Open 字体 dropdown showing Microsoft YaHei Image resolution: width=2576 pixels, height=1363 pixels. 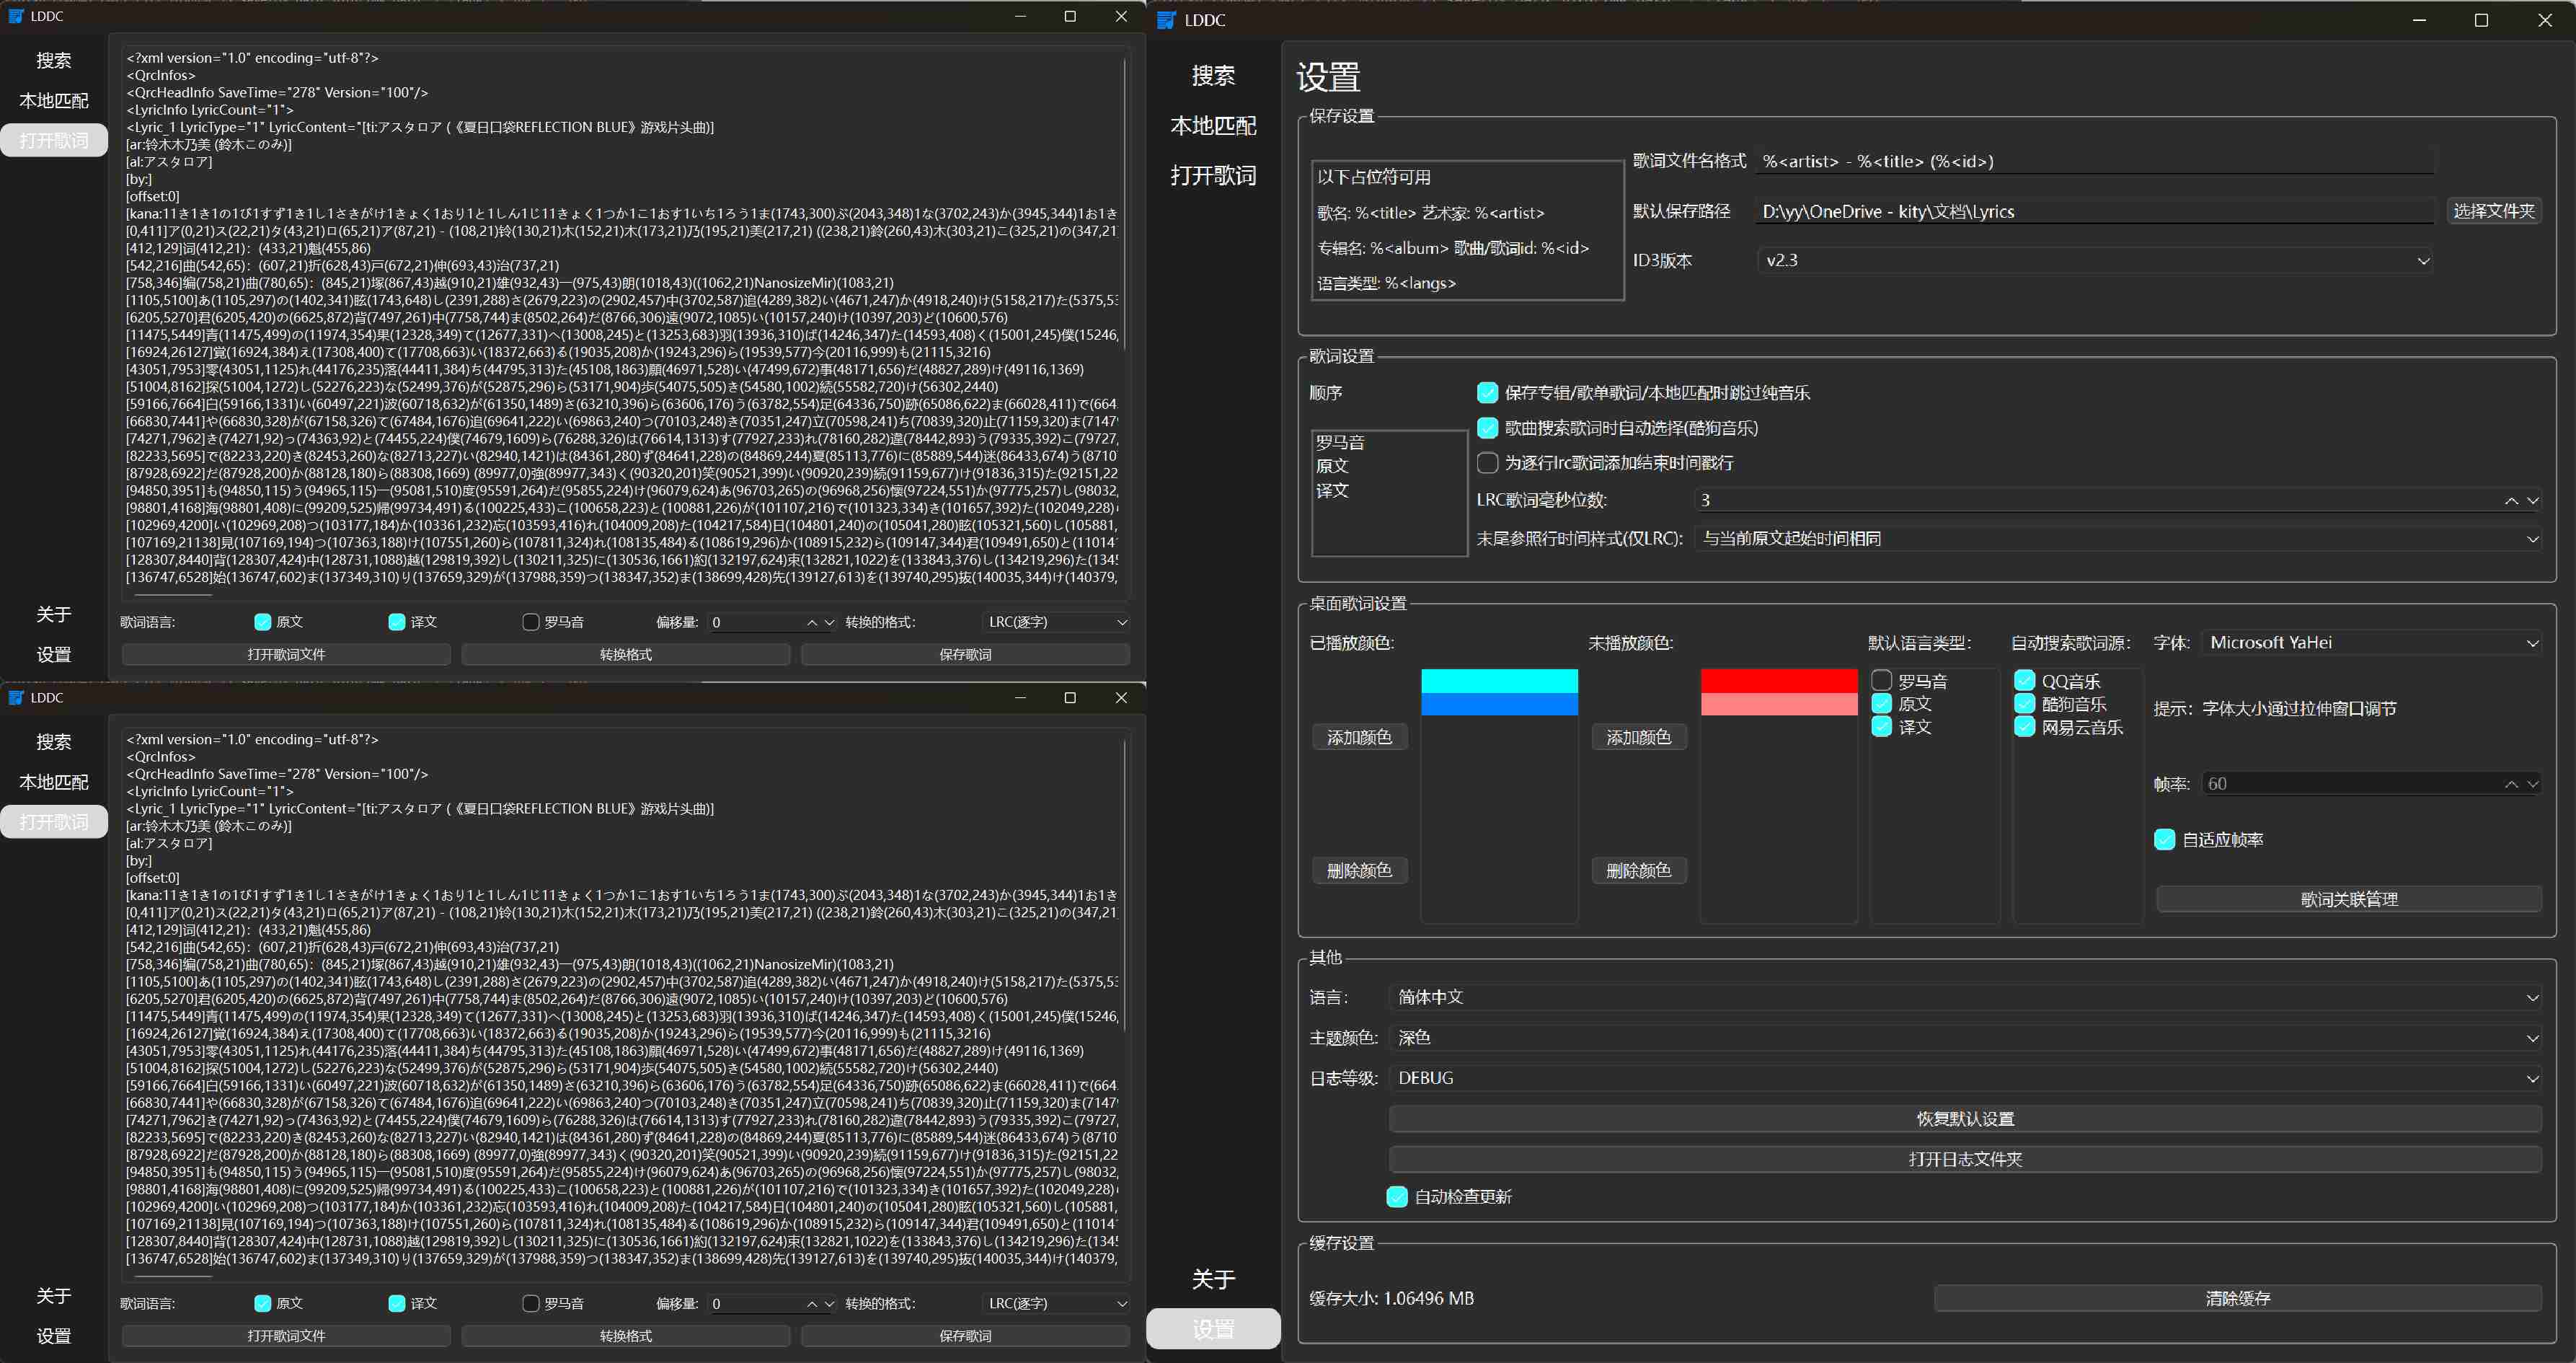click(2372, 643)
